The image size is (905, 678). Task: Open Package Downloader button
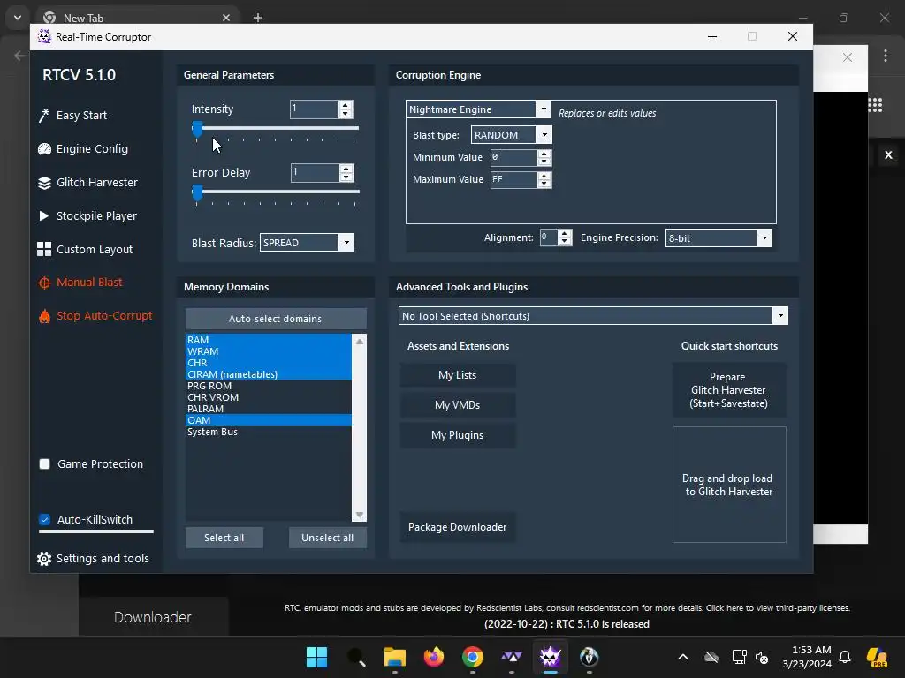pyautogui.click(x=458, y=527)
